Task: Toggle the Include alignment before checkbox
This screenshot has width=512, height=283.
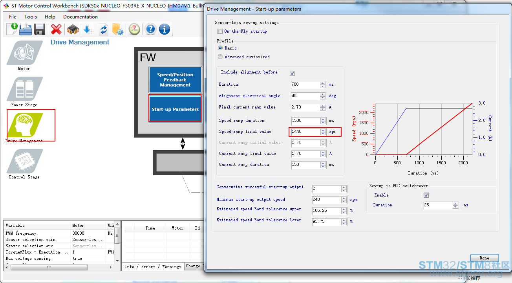Action: 292,73
